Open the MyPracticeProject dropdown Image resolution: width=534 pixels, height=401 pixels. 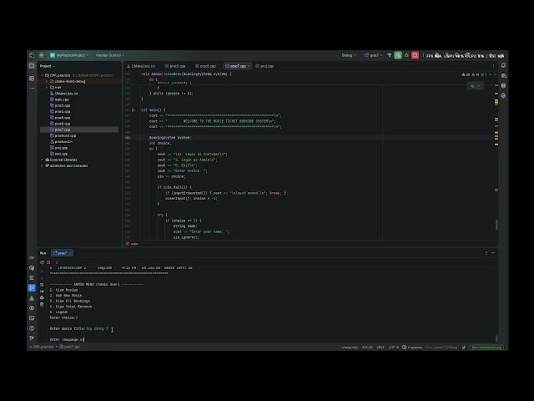point(69,55)
